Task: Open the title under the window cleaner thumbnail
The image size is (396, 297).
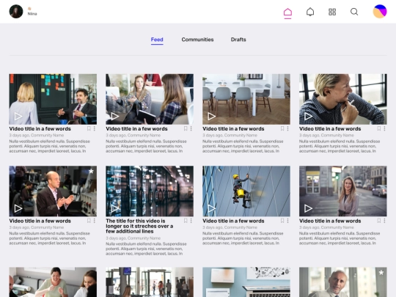Action: pyautogui.click(x=233, y=221)
